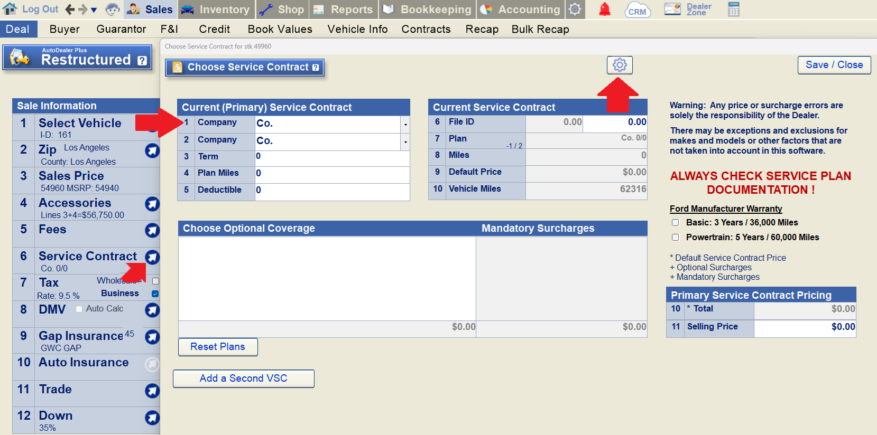Check the Basic 3 Years warranty box

[x=675, y=223]
